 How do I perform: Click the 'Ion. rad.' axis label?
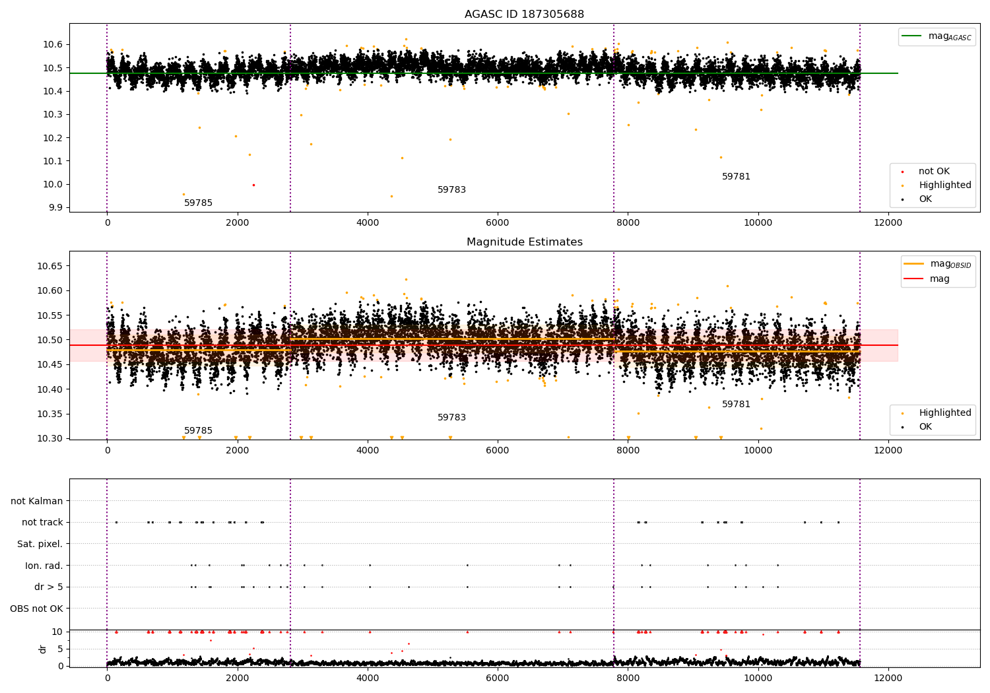44,566
